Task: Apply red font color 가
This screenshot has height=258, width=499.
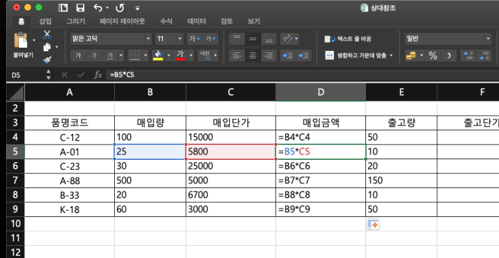Action: (x=181, y=55)
